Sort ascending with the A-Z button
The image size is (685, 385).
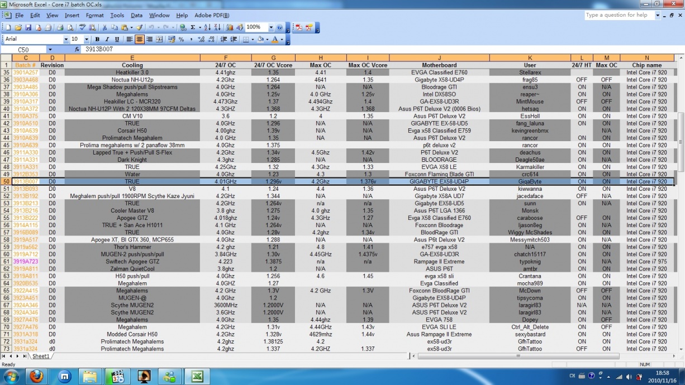pyautogui.click(x=207, y=27)
